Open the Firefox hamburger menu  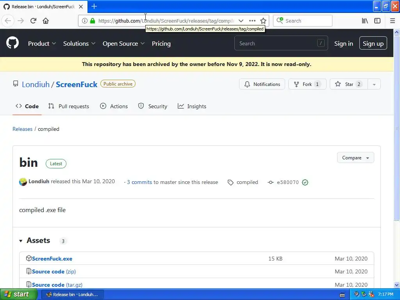pyautogui.click(x=392, y=21)
